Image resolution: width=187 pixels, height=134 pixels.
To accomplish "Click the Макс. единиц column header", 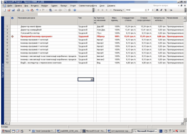I will point(115,21).
